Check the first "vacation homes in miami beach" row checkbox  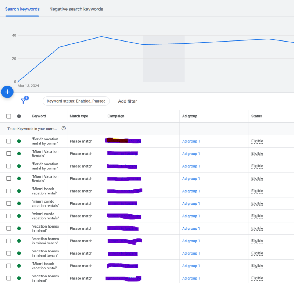(x=8, y=241)
